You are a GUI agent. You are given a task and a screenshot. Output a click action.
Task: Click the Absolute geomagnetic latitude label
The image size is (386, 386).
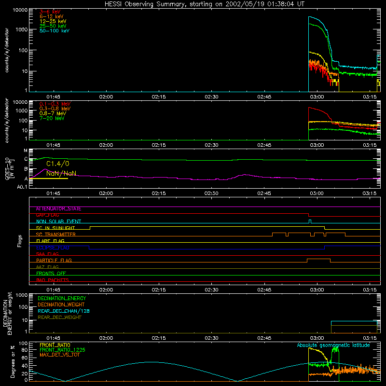tap(333, 345)
